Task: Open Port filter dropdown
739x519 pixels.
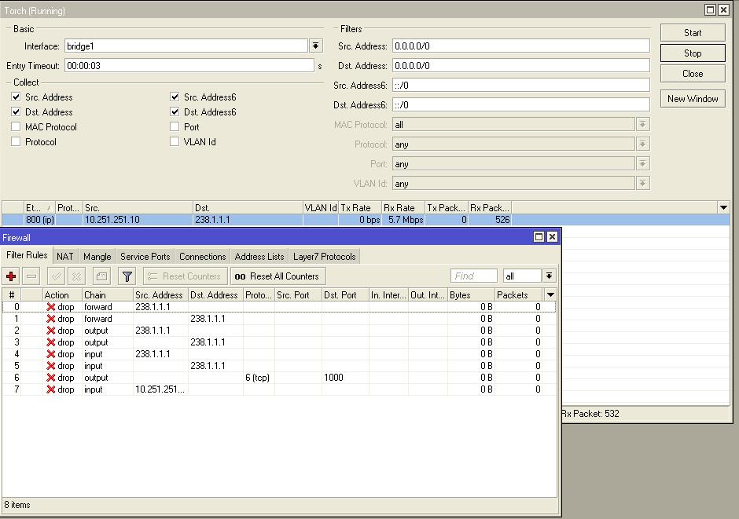Action: pos(643,164)
